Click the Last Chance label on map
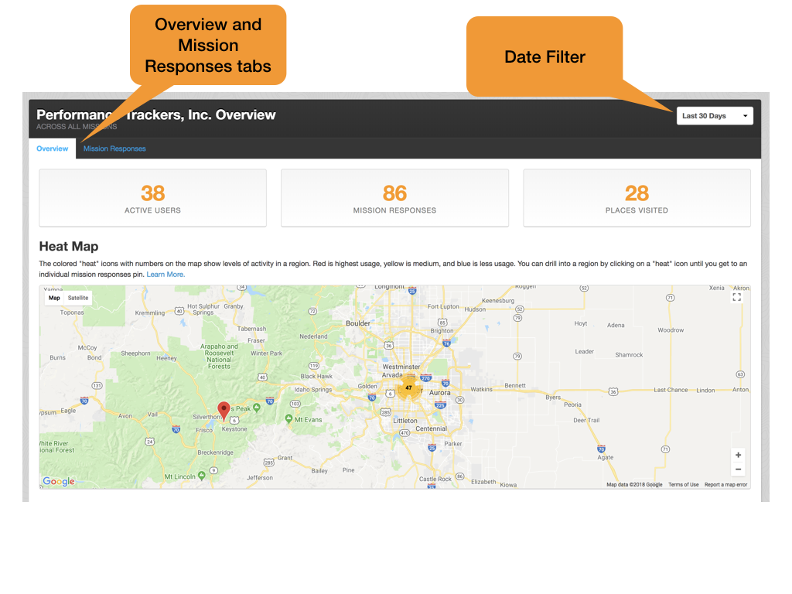 pyautogui.click(x=671, y=390)
